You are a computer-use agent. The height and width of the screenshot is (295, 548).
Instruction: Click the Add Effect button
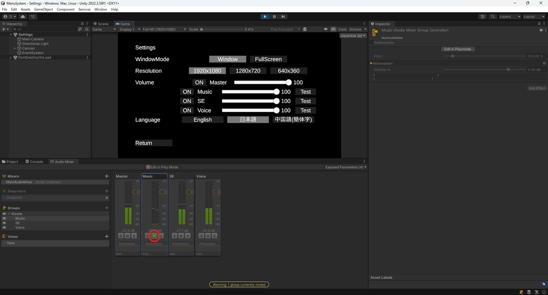point(537,88)
